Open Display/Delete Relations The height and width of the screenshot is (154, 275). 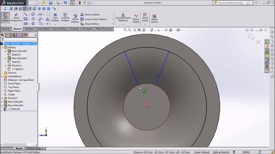[123, 18]
